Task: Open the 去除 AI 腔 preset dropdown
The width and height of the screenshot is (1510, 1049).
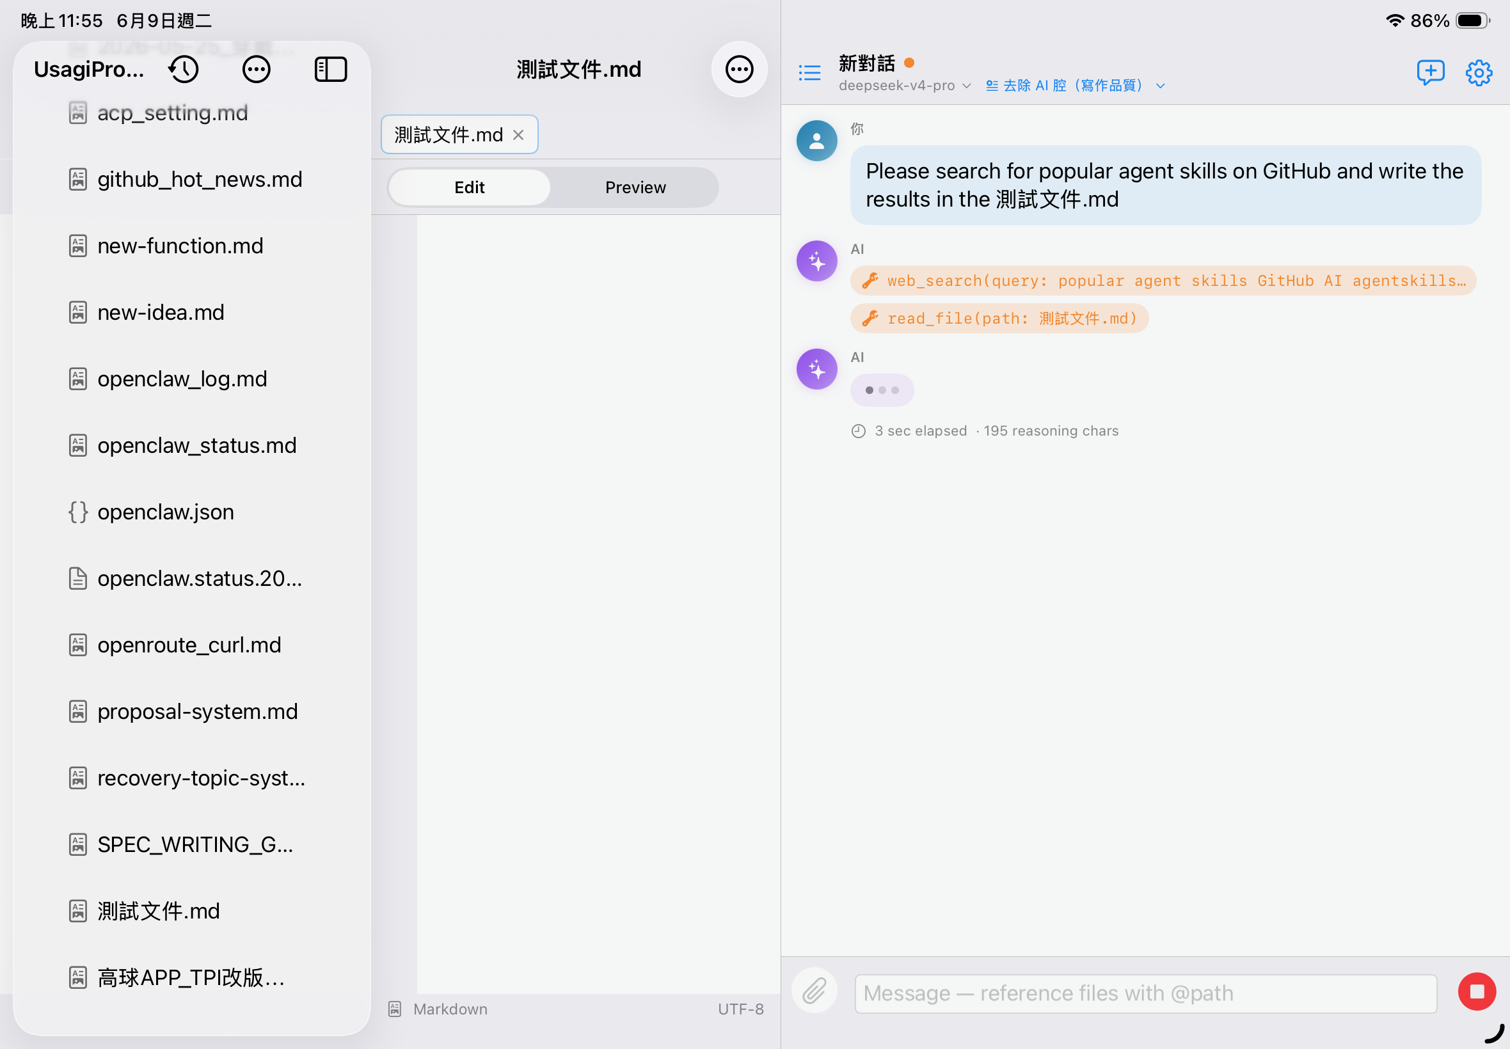Action: pyautogui.click(x=1076, y=86)
